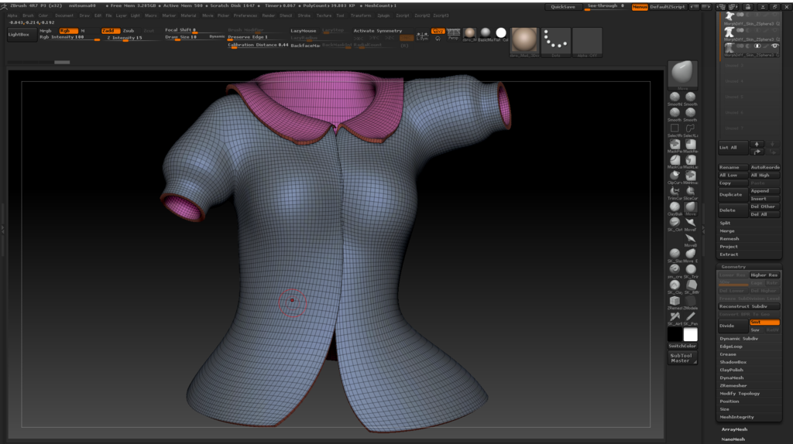
Task: Click the white main color swatch
Action: [690, 334]
